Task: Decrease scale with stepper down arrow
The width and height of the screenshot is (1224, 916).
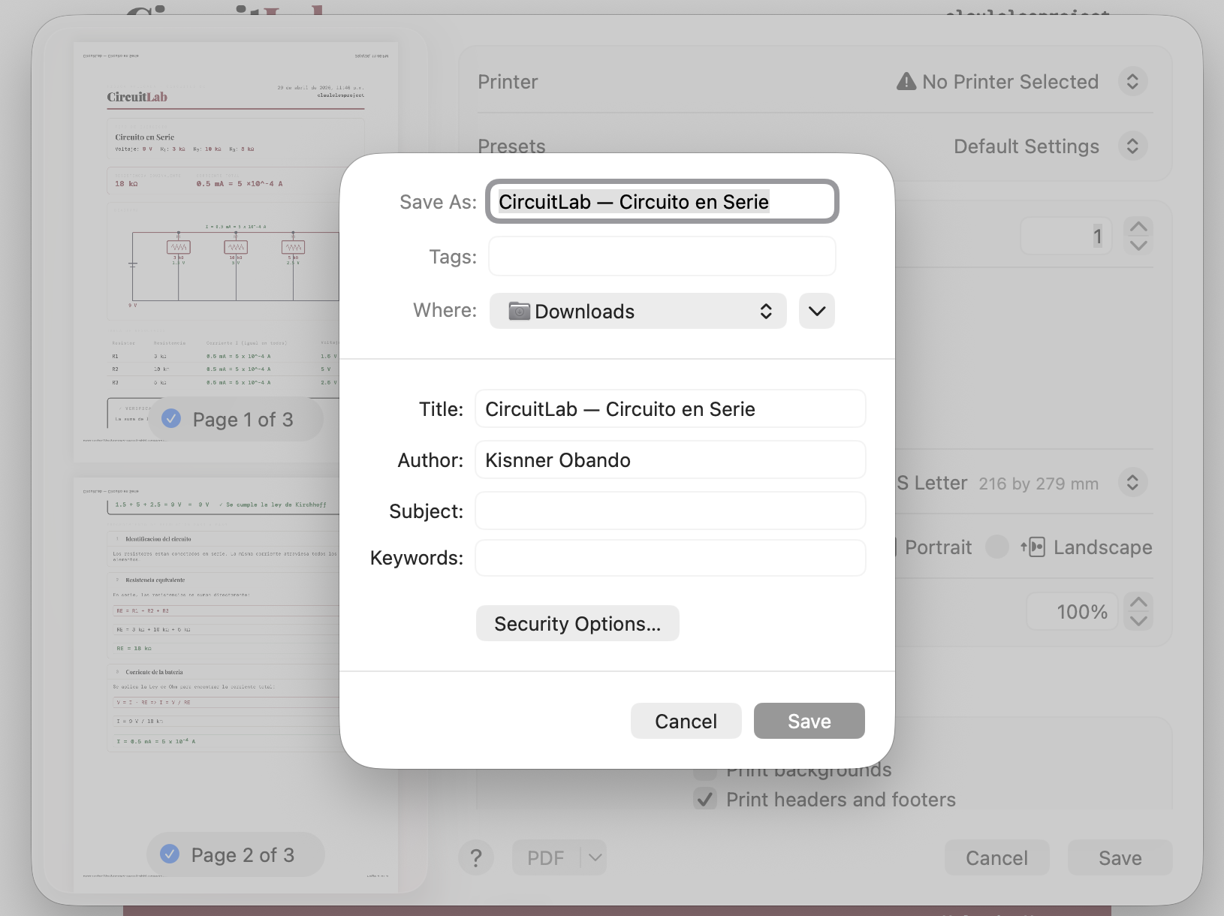Action: 1138,621
